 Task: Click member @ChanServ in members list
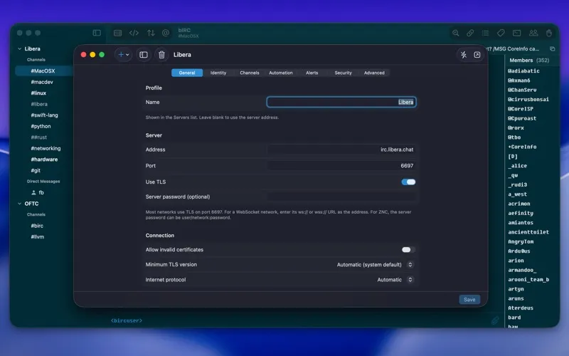(522, 90)
